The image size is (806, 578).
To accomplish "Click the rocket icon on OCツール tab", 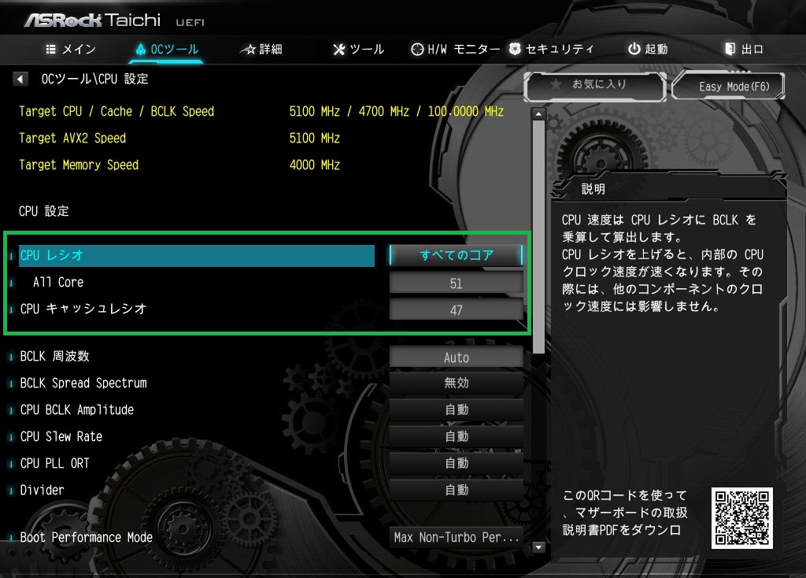I will point(141,49).
